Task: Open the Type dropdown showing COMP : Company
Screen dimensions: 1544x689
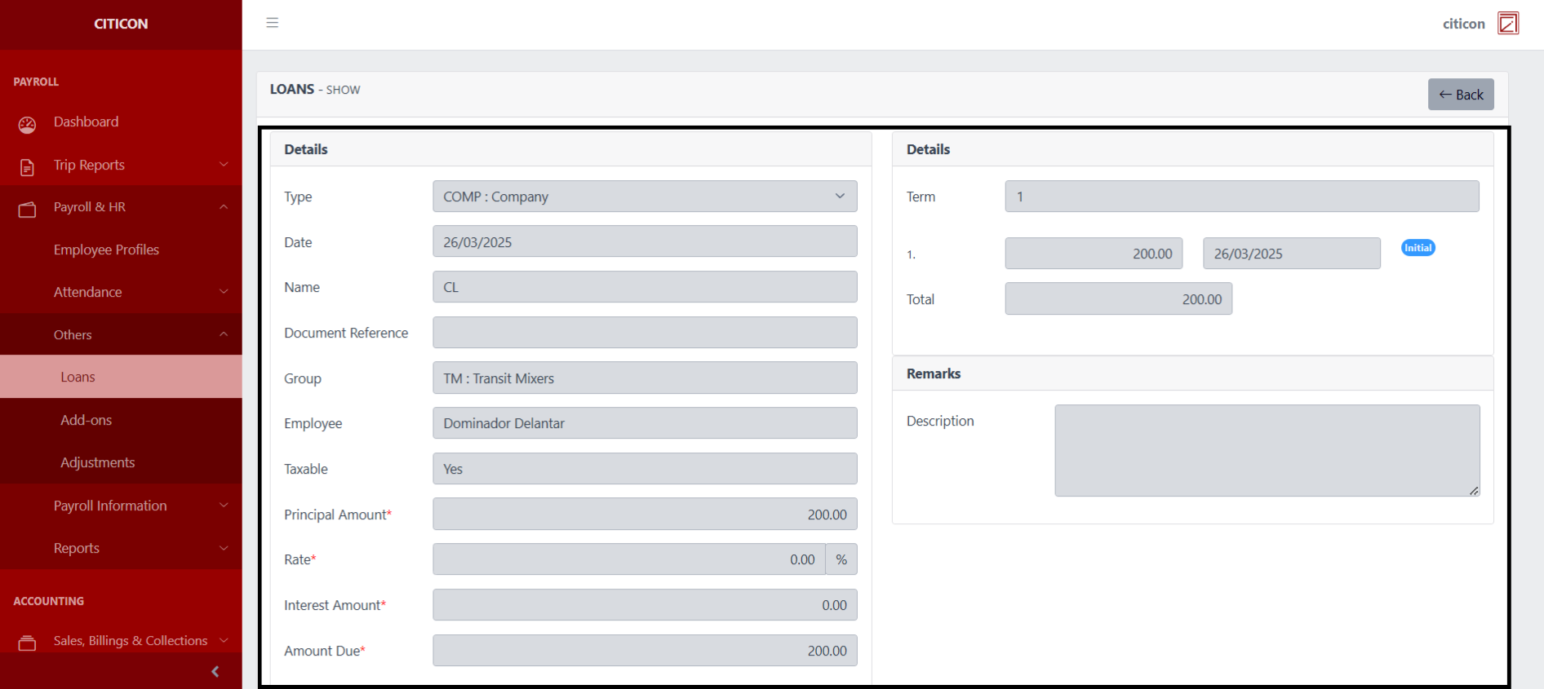Action: [644, 197]
